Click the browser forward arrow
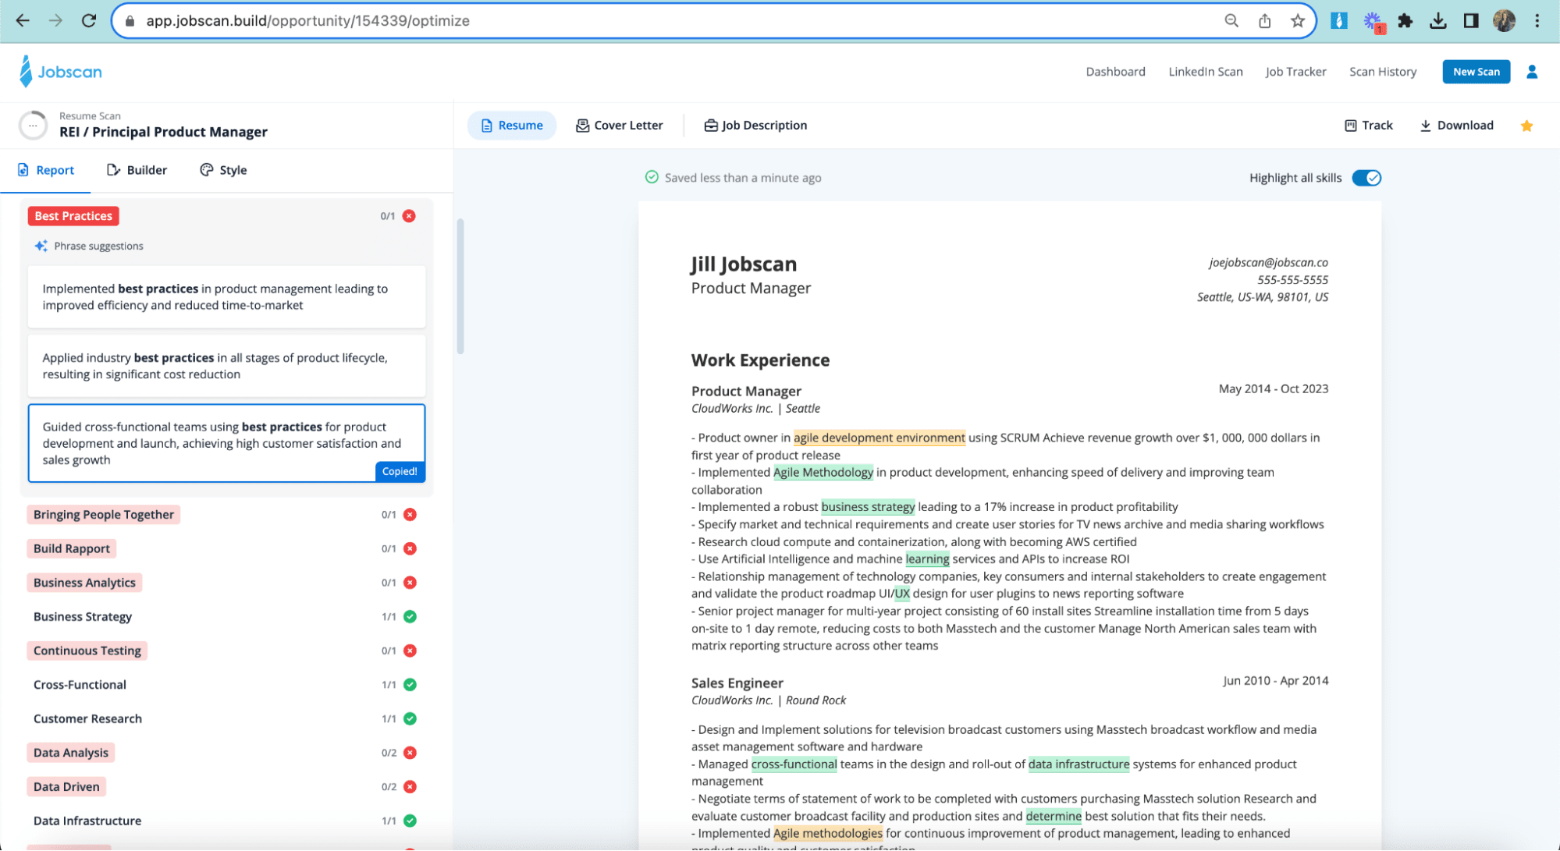Screen dimensions: 1560x851 point(55,21)
